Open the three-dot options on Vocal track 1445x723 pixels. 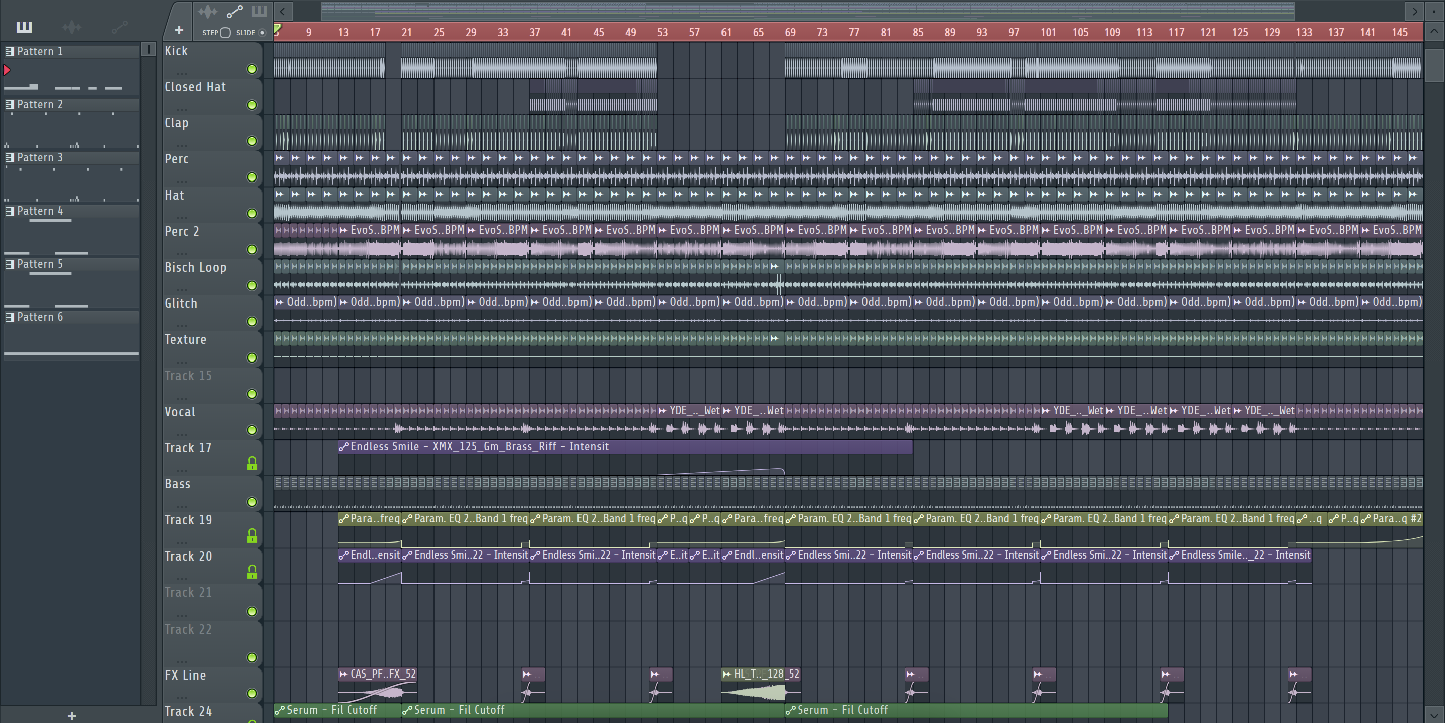point(181,434)
